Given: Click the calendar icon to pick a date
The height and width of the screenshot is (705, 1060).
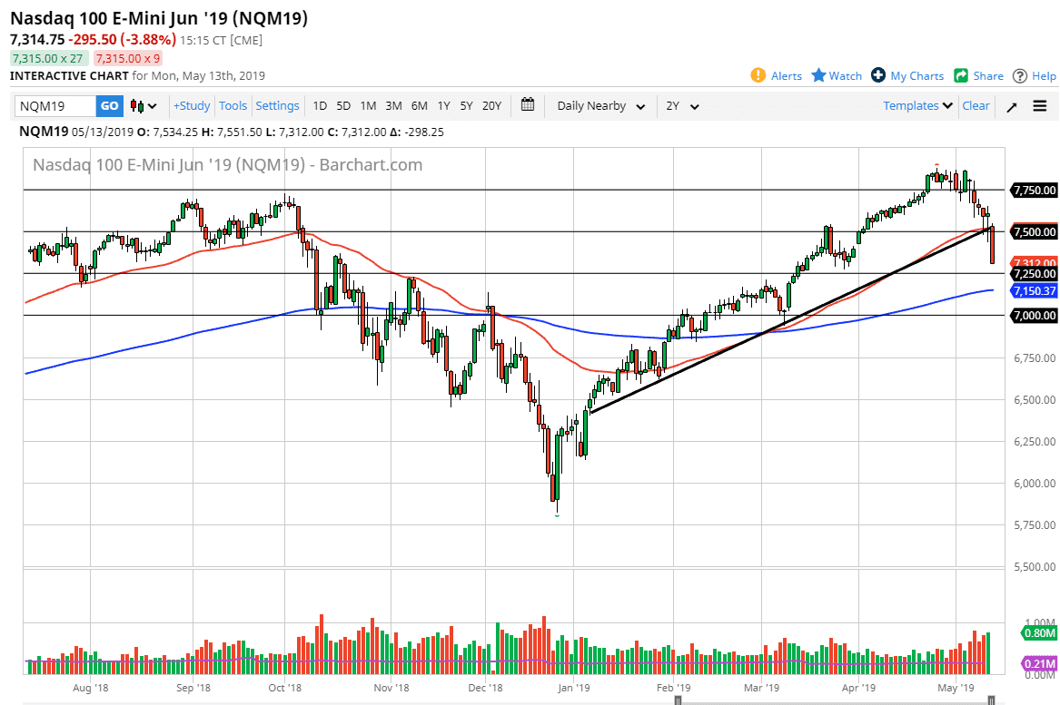Looking at the screenshot, I should pos(528,106).
